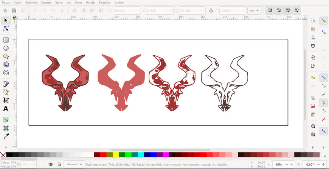Select the Spiral tool

6,73
